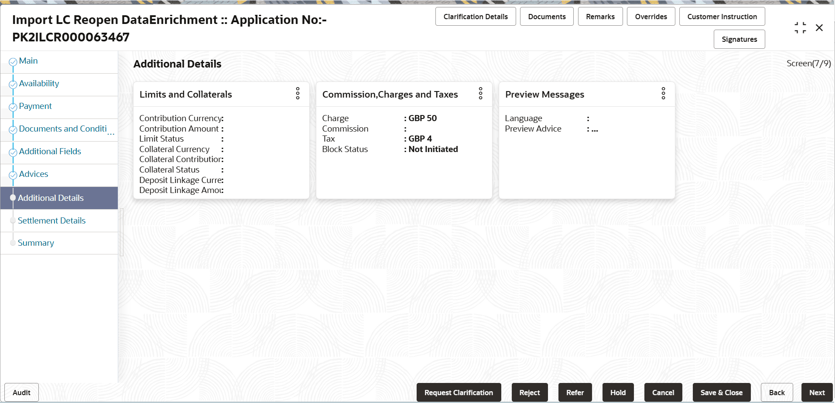This screenshot has height=403, width=835.
Task: Click the Contribution Amount label
Action: click(x=179, y=129)
